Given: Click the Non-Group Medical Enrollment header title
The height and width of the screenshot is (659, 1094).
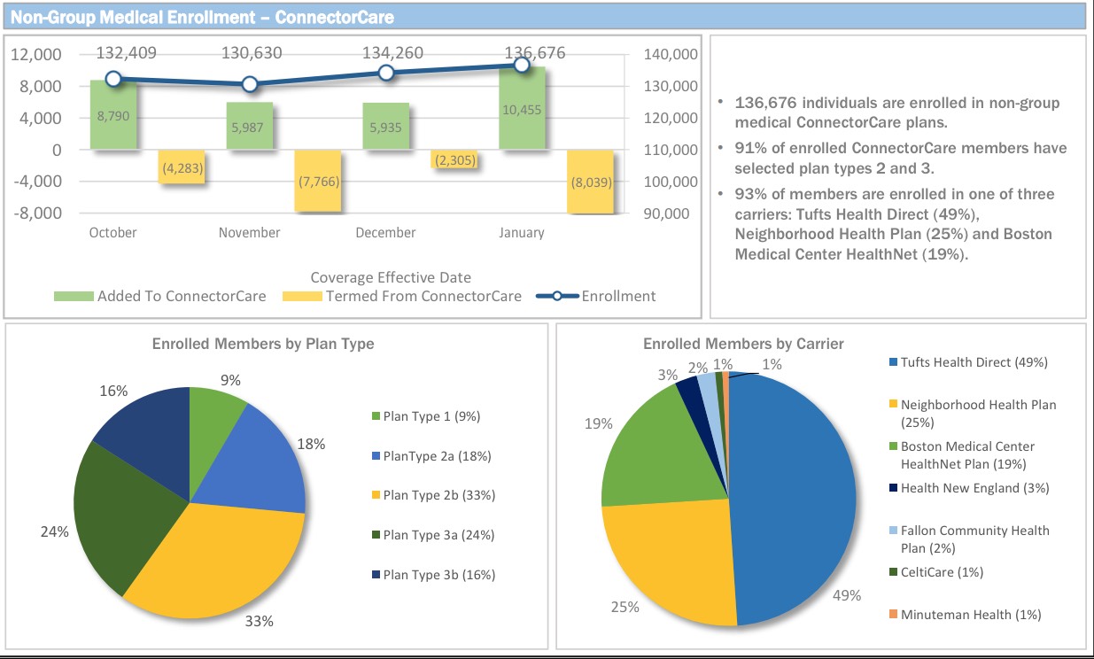Looking at the screenshot, I should [203, 17].
